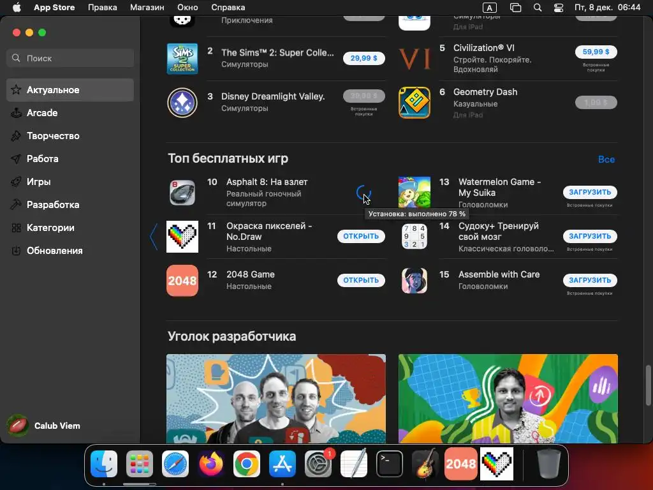Open Asphalt 8 app icon

pos(182,193)
